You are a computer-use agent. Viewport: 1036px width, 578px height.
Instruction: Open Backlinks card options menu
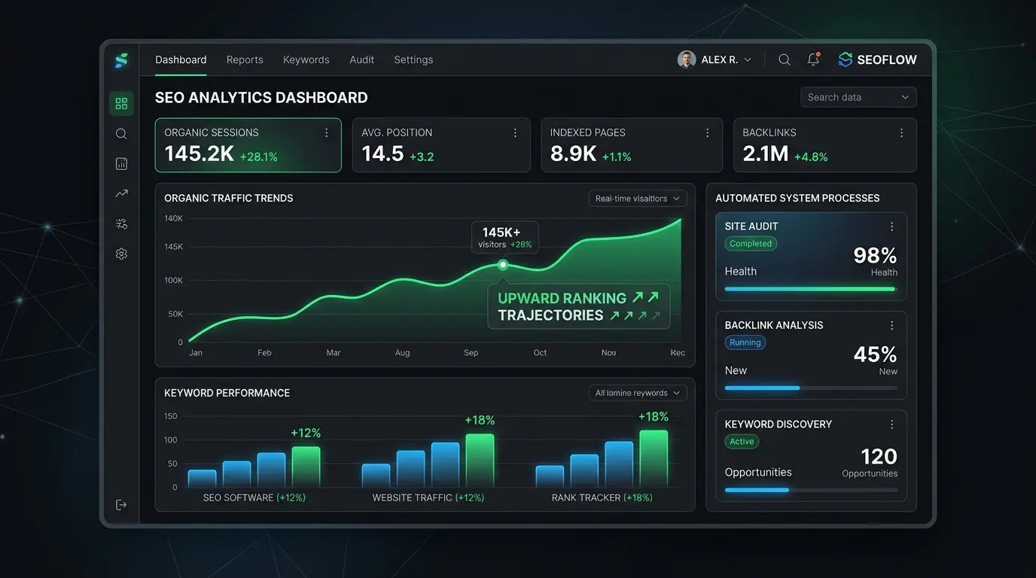pyautogui.click(x=901, y=132)
